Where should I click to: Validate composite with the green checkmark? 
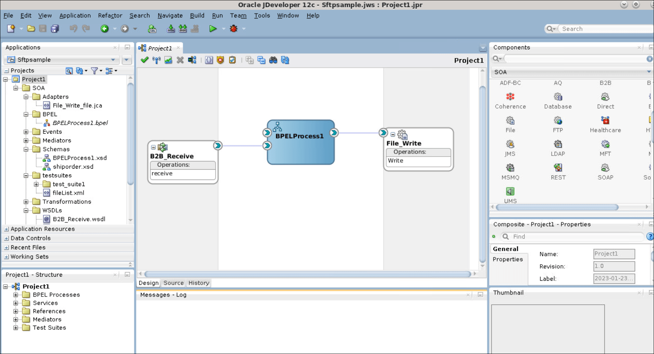(x=145, y=60)
